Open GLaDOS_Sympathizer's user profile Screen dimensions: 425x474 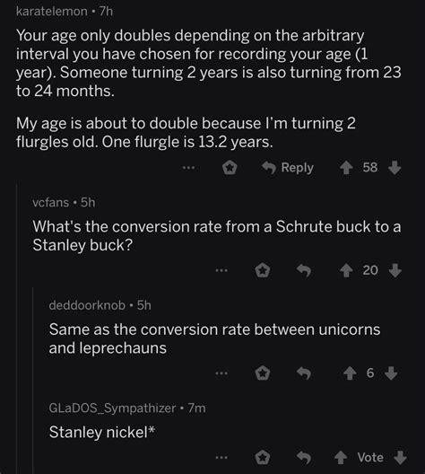pos(112,408)
